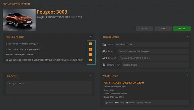
Task: Click the Pick-up car and pedestrian icon
Action: pyautogui.click(x=105, y=51)
